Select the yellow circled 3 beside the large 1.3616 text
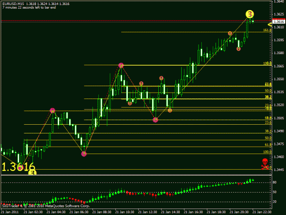Viewport: 286px width, 215px height. tap(32, 172)
